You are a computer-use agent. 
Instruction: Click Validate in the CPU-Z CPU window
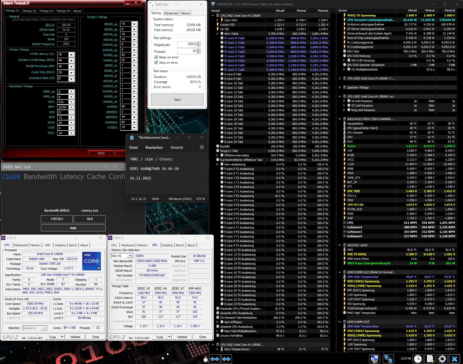[x=75, y=337]
